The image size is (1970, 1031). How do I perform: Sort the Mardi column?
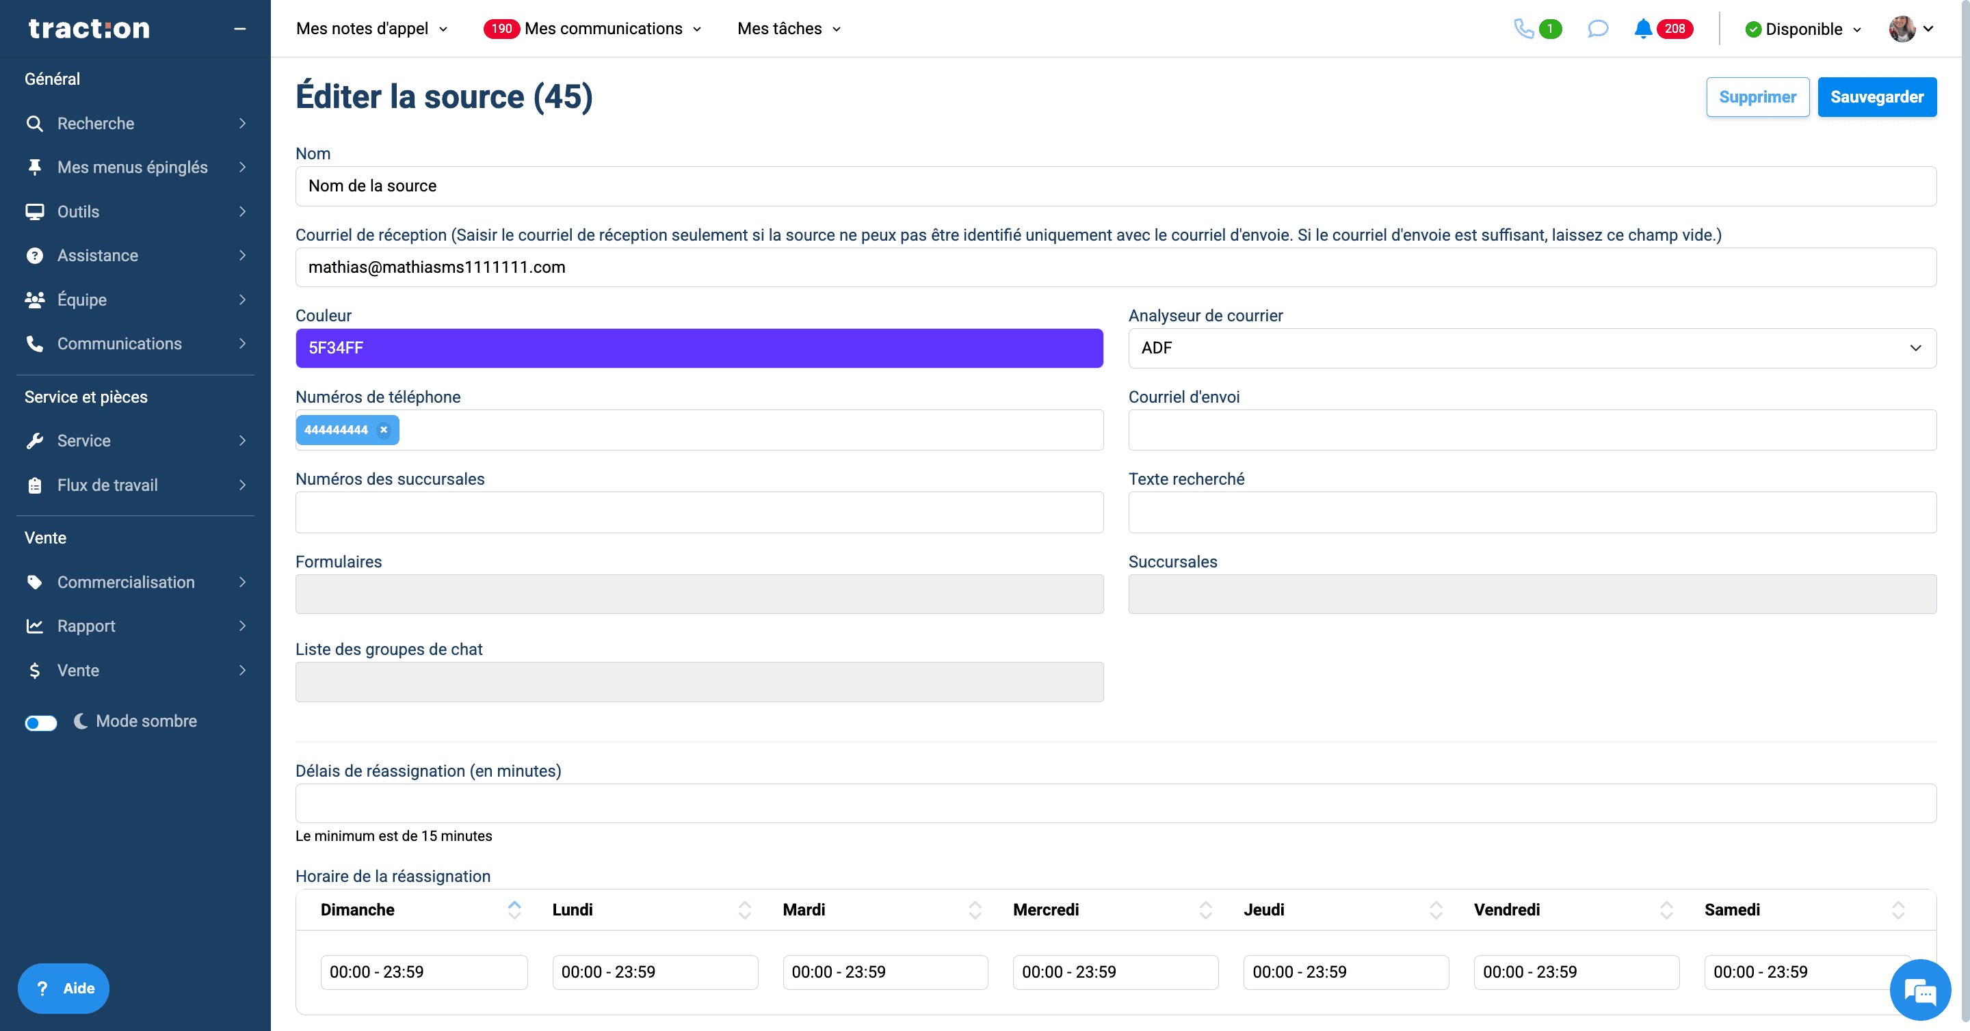click(975, 909)
